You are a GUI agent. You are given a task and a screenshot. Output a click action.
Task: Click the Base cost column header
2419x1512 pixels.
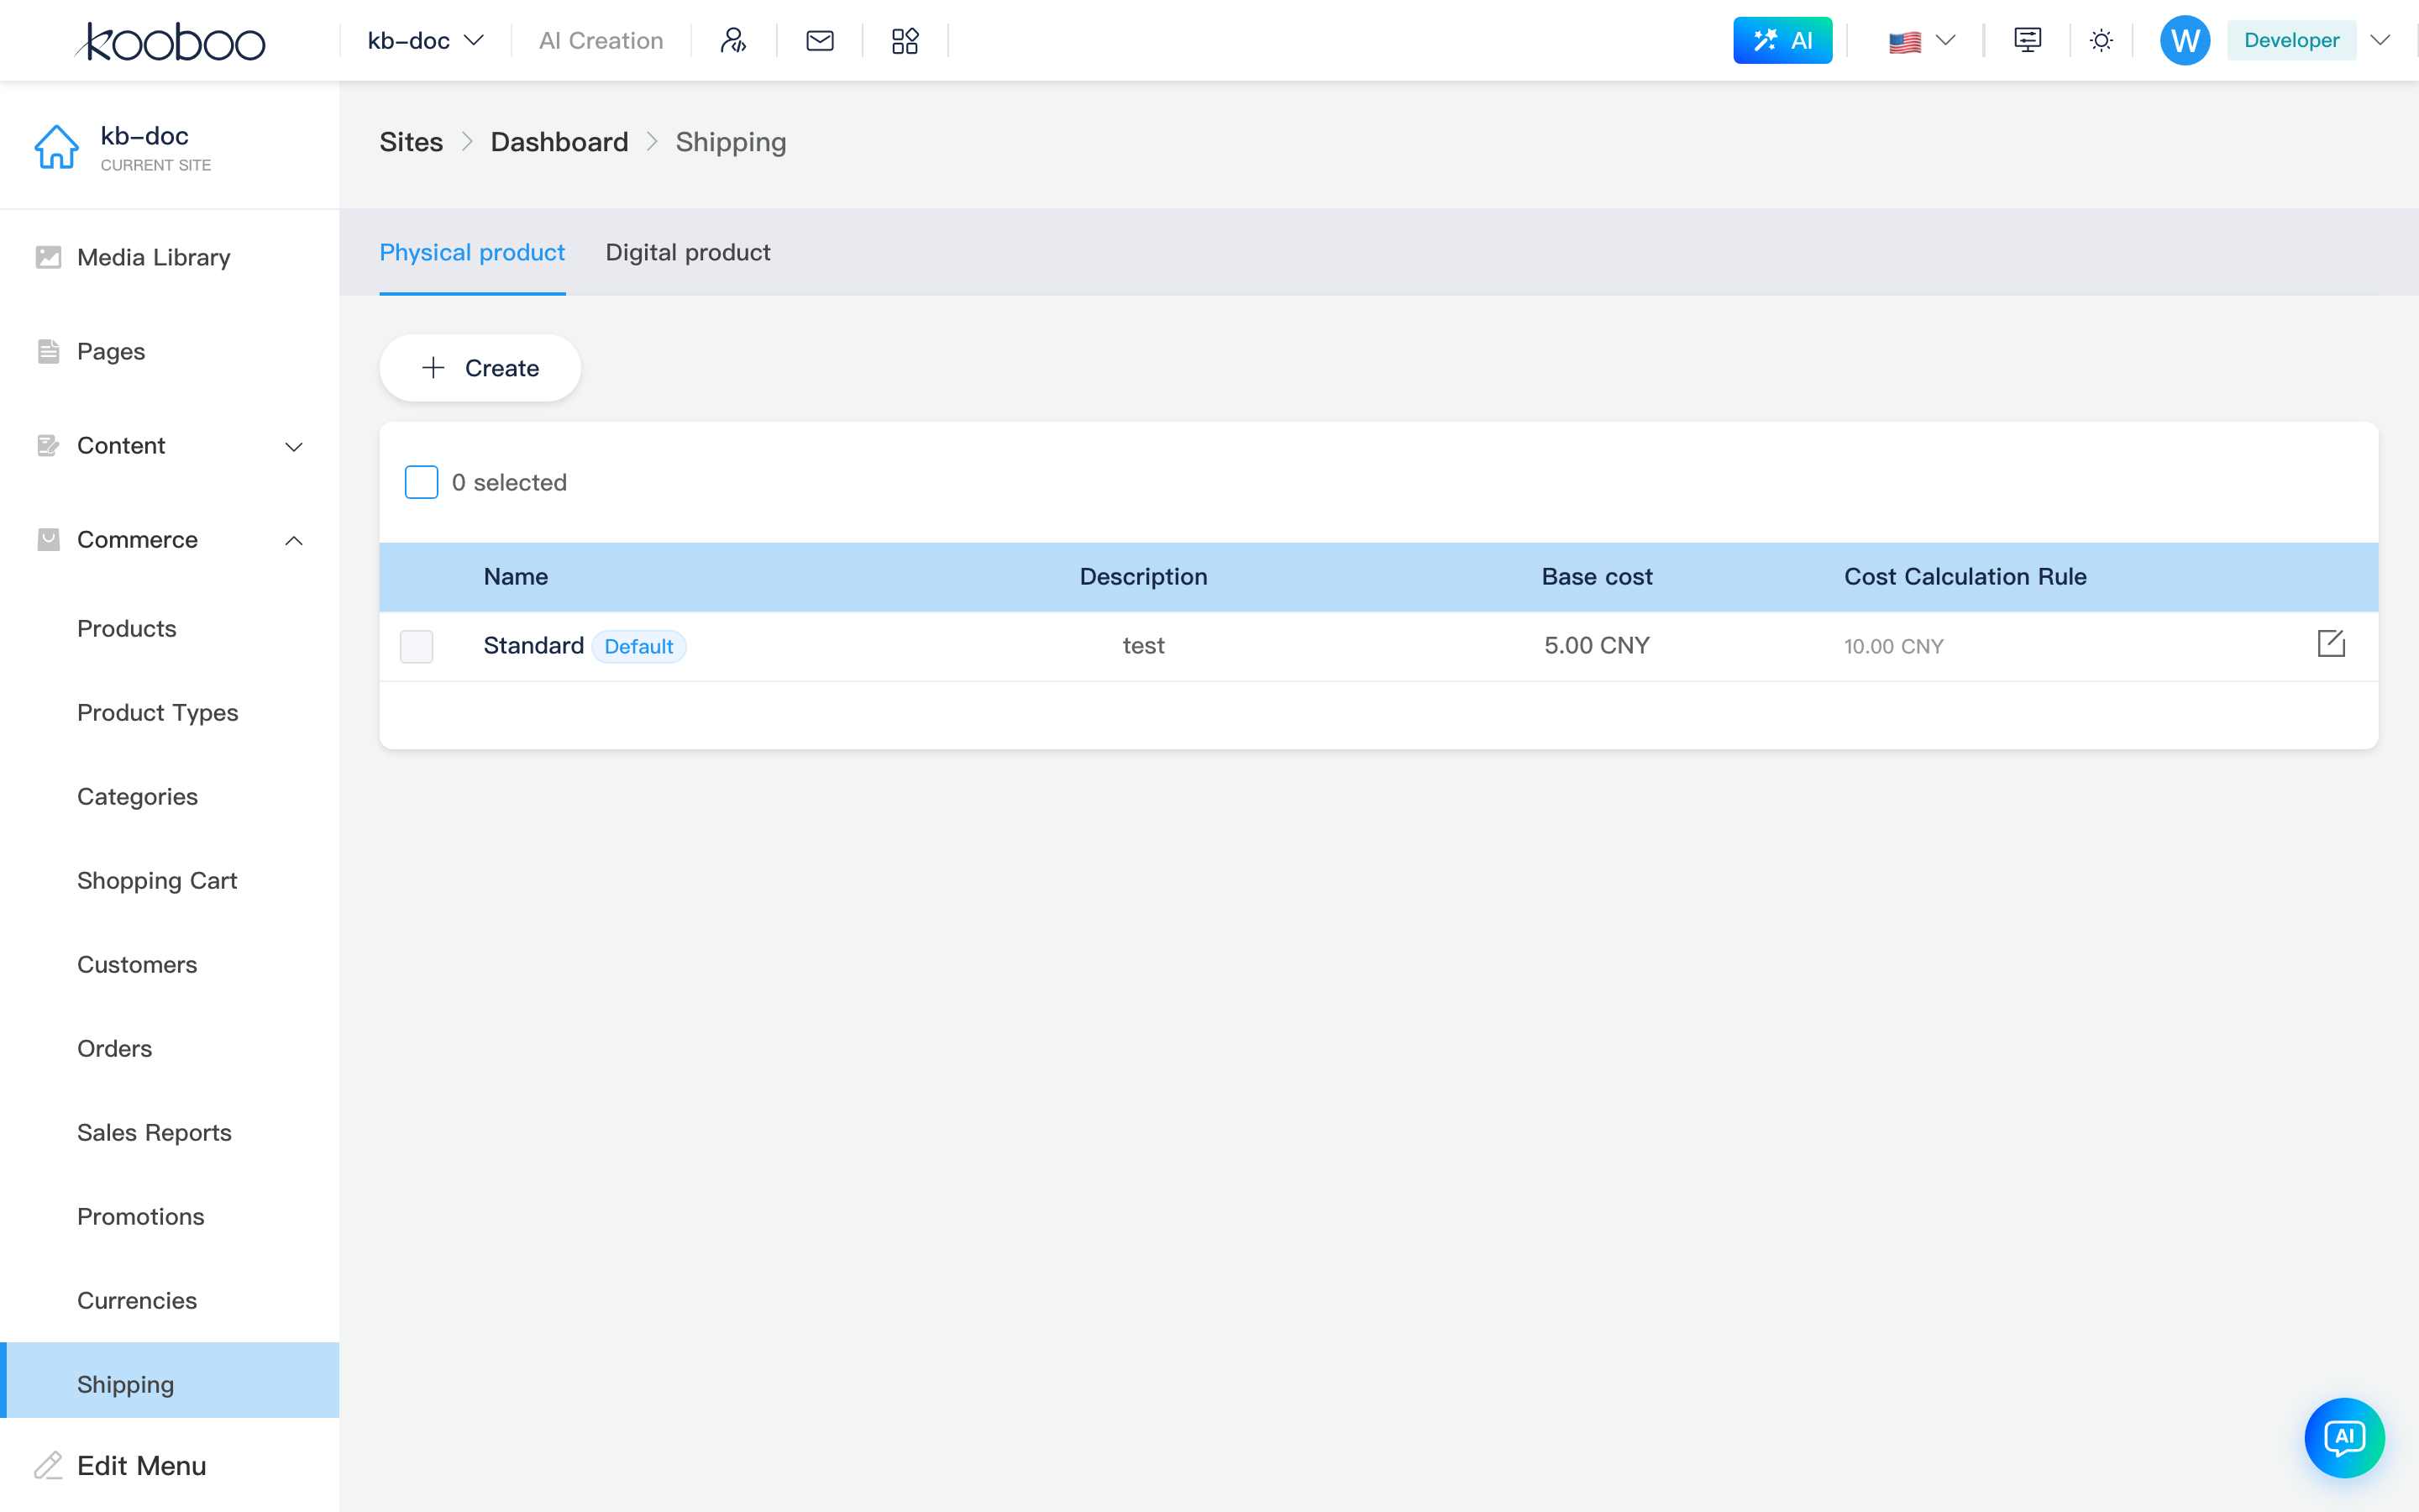click(1597, 576)
